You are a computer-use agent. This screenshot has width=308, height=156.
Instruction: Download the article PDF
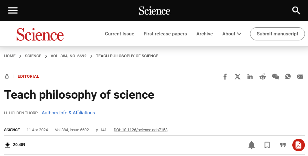298,145
